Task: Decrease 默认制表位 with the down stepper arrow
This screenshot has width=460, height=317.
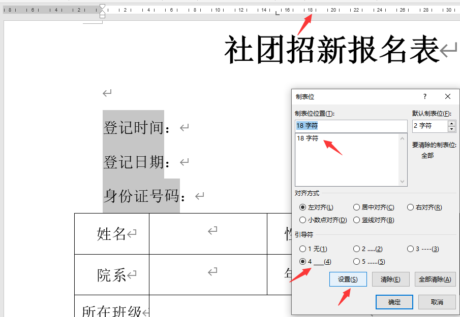Action: point(452,128)
